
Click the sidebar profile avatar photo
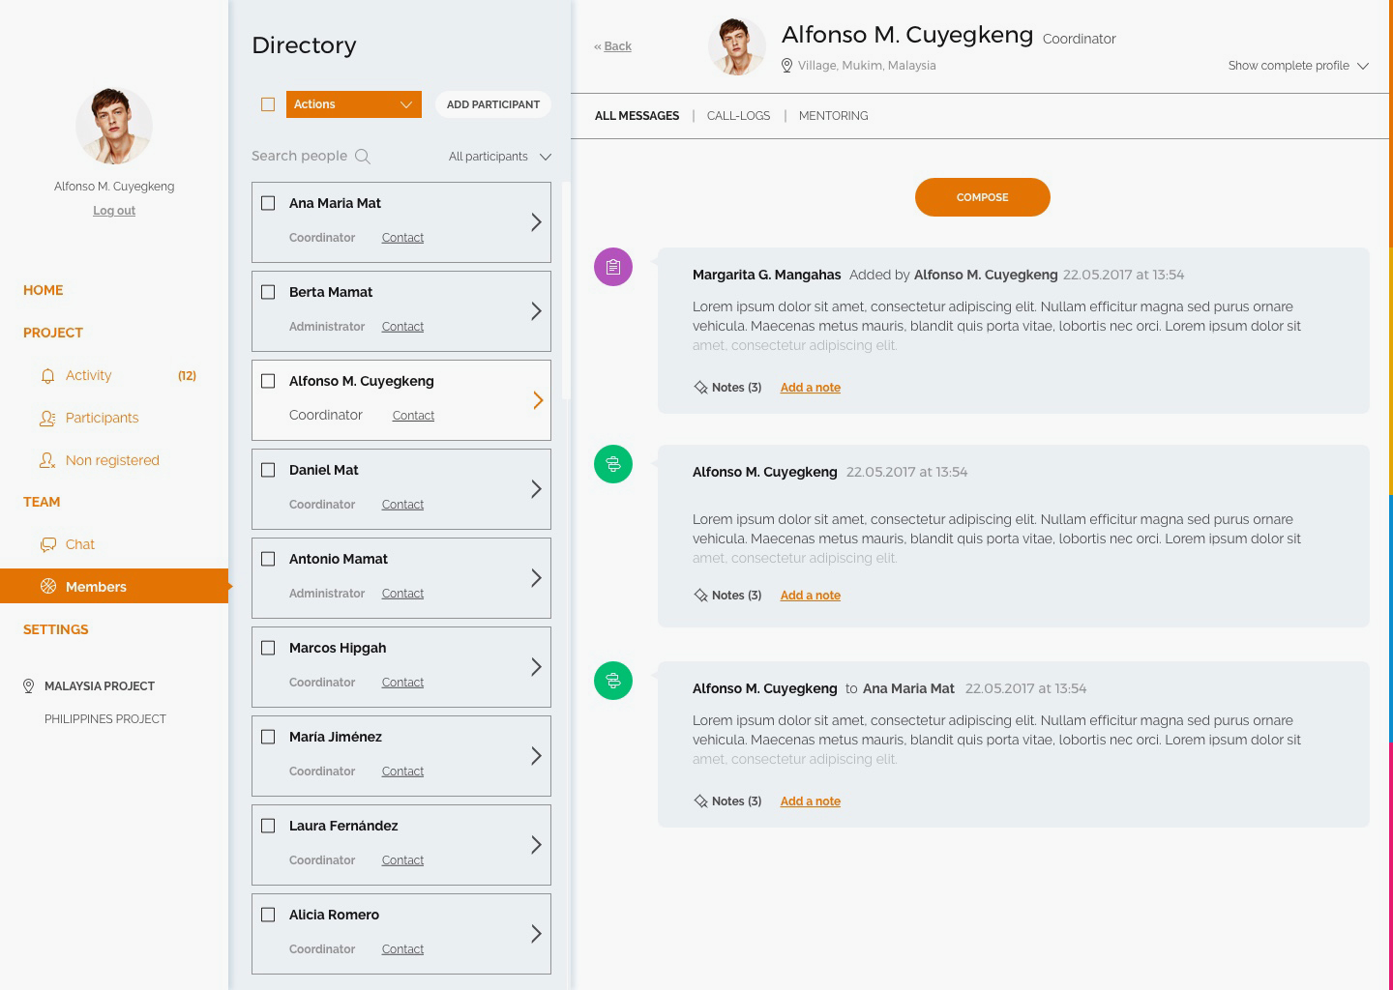click(114, 126)
